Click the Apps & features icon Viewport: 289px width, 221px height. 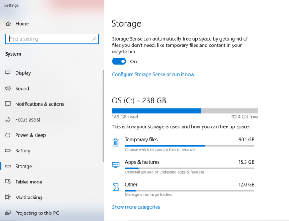click(x=116, y=164)
